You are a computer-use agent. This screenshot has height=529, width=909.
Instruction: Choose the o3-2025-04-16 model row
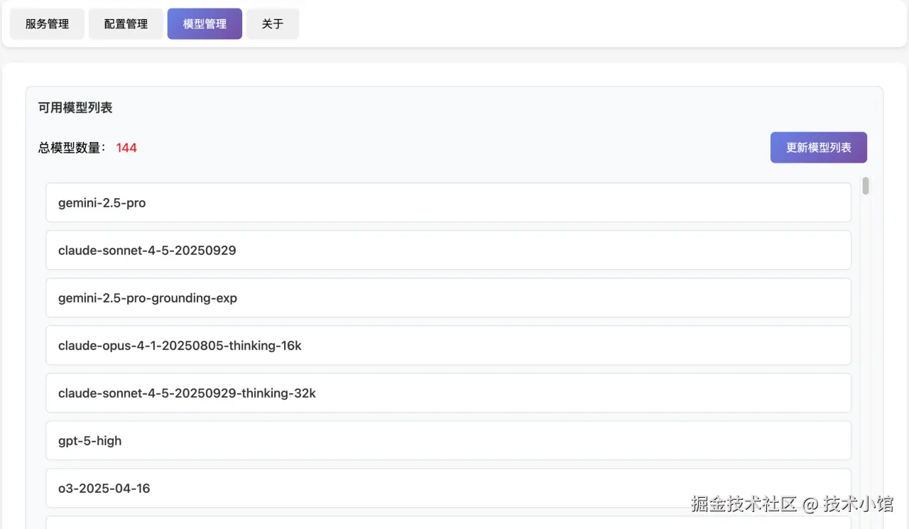point(448,488)
